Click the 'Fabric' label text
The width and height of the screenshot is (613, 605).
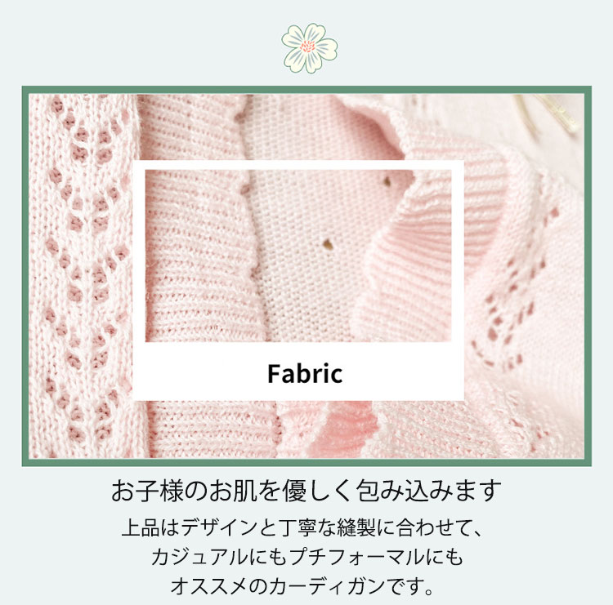click(x=305, y=373)
